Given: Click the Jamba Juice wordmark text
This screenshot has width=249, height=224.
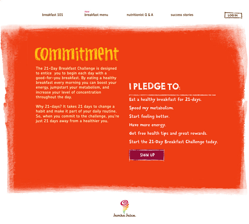Looking at the screenshot, I should 125,215.
